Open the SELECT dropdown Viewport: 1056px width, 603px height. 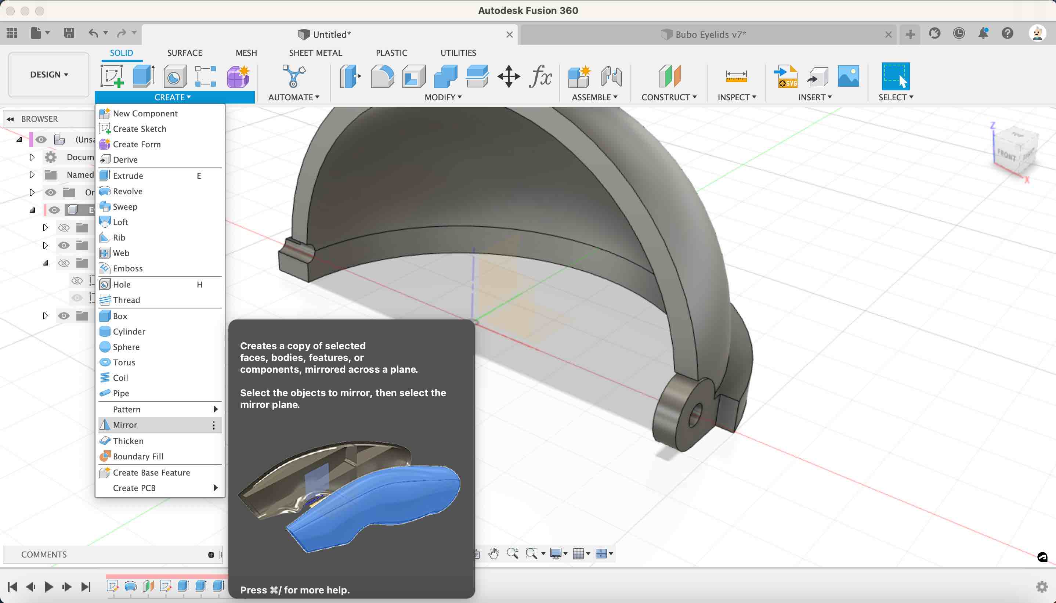click(896, 97)
